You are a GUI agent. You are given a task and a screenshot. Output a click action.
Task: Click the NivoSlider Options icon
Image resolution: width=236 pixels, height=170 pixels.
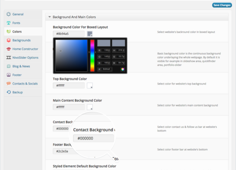click(9, 58)
